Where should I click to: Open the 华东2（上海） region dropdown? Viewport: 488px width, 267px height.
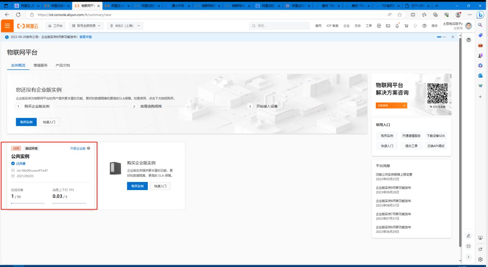pos(125,26)
